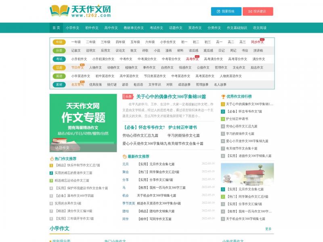The image size is (323, 242).
Task: Open ranking item 【实用】道德作文300字锦集八篇
Action: tap(249, 156)
